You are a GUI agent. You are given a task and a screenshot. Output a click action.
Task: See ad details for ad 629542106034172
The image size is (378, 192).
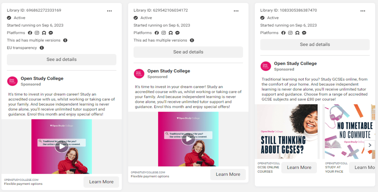[x=188, y=52]
